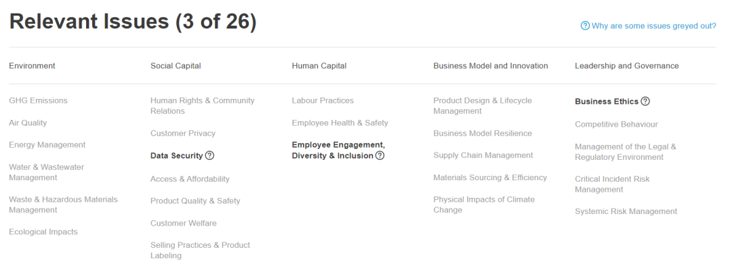Select the Labour Practices issue

pos(323,101)
